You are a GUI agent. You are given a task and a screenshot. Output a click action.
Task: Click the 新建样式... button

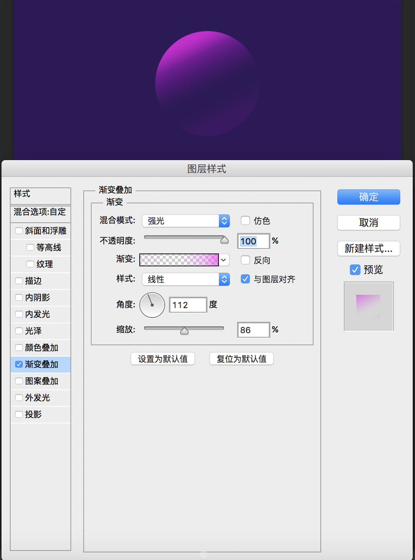click(x=369, y=248)
